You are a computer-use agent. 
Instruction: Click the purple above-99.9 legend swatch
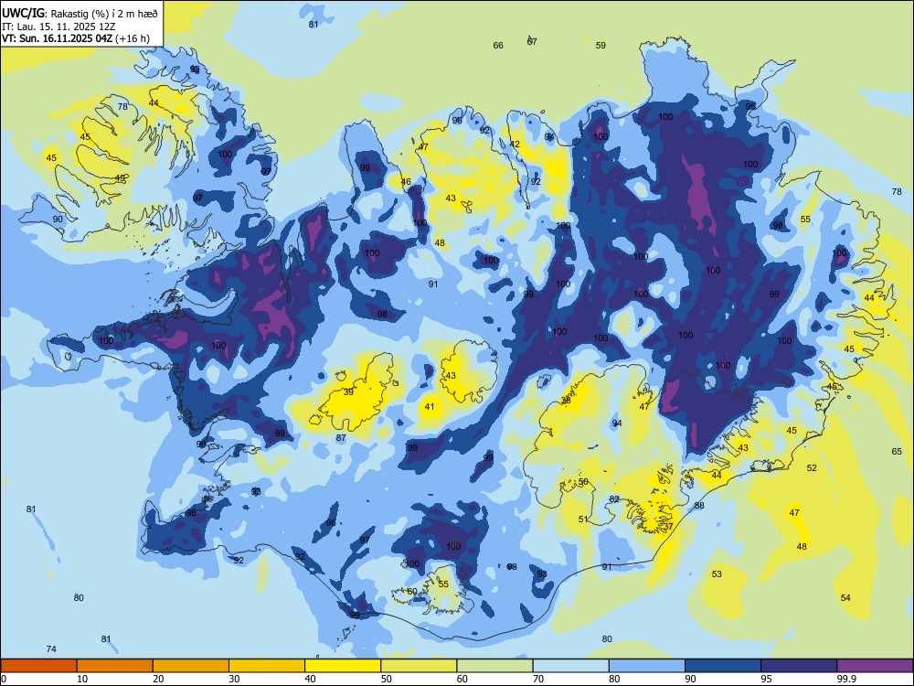click(x=875, y=666)
